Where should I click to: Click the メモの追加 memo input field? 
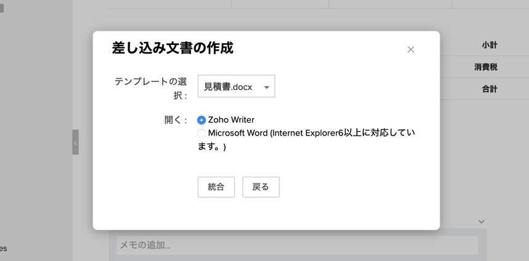(297, 245)
